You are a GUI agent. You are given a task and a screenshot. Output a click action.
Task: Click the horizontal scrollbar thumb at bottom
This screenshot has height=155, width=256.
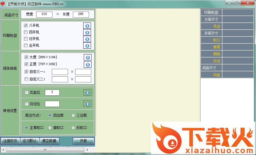[x=45, y=150]
